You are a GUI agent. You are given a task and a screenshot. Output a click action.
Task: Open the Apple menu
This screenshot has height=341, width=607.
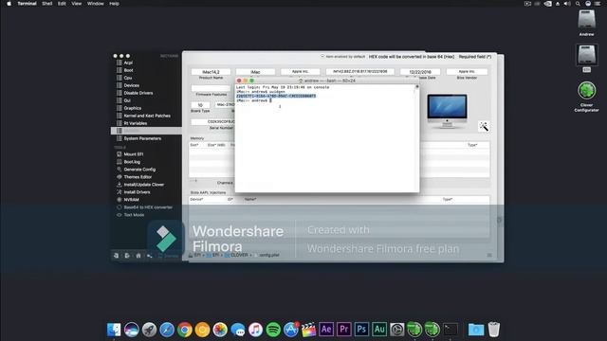point(9,4)
